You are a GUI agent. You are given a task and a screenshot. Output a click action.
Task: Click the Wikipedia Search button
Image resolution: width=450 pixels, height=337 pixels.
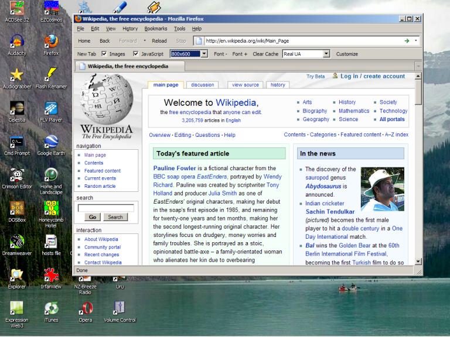(x=115, y=217)
